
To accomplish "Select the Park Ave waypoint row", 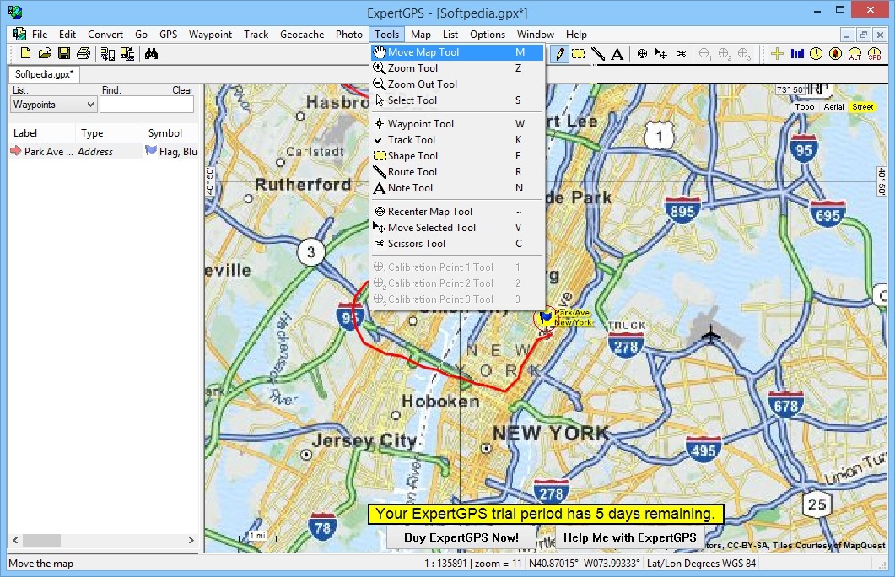I will (104, 151).
